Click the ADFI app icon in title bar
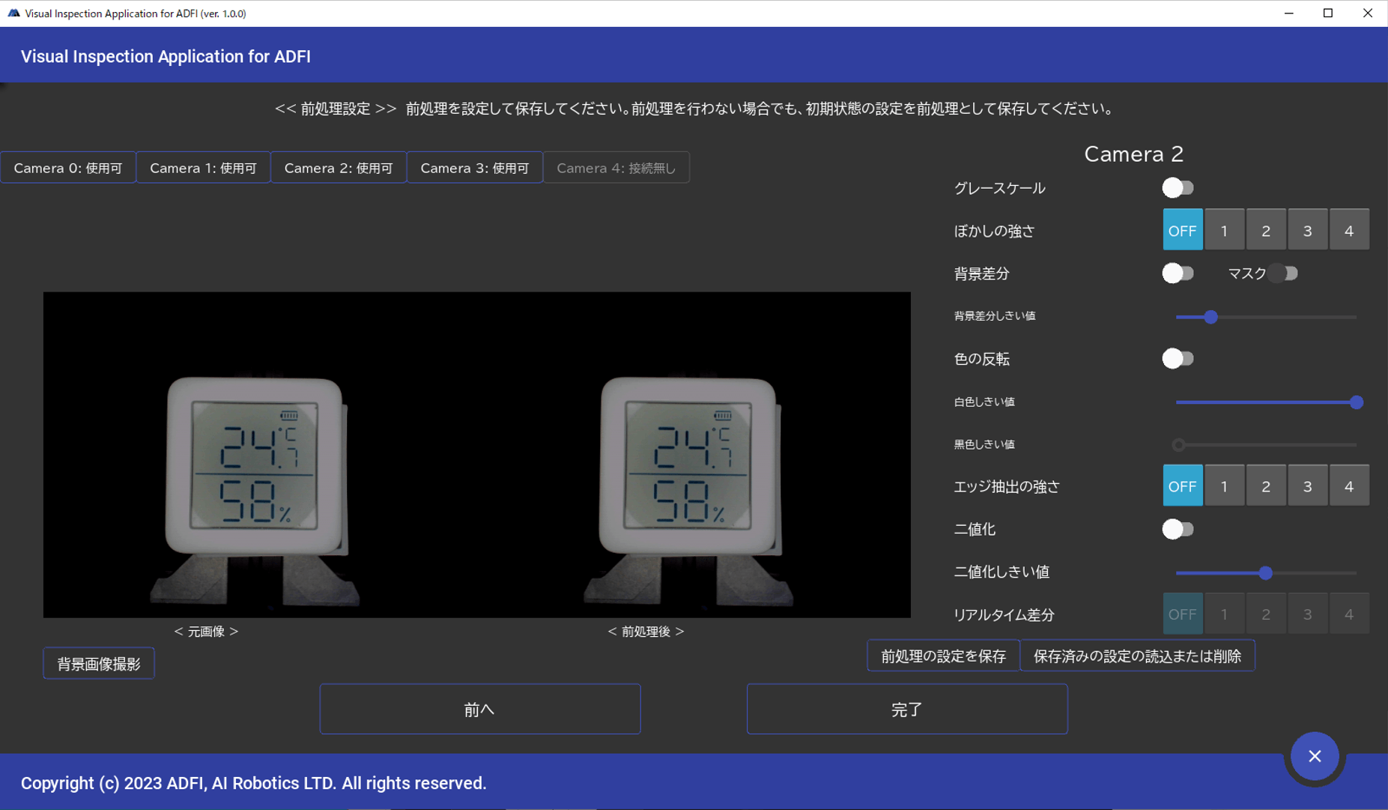Viewport: 1388px width, 810px height. (x=13, y=13)
